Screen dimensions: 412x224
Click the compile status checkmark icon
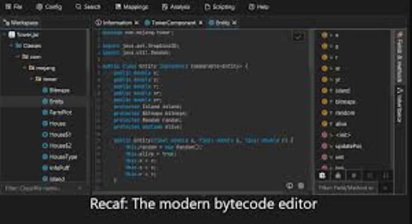coord(299,36)
